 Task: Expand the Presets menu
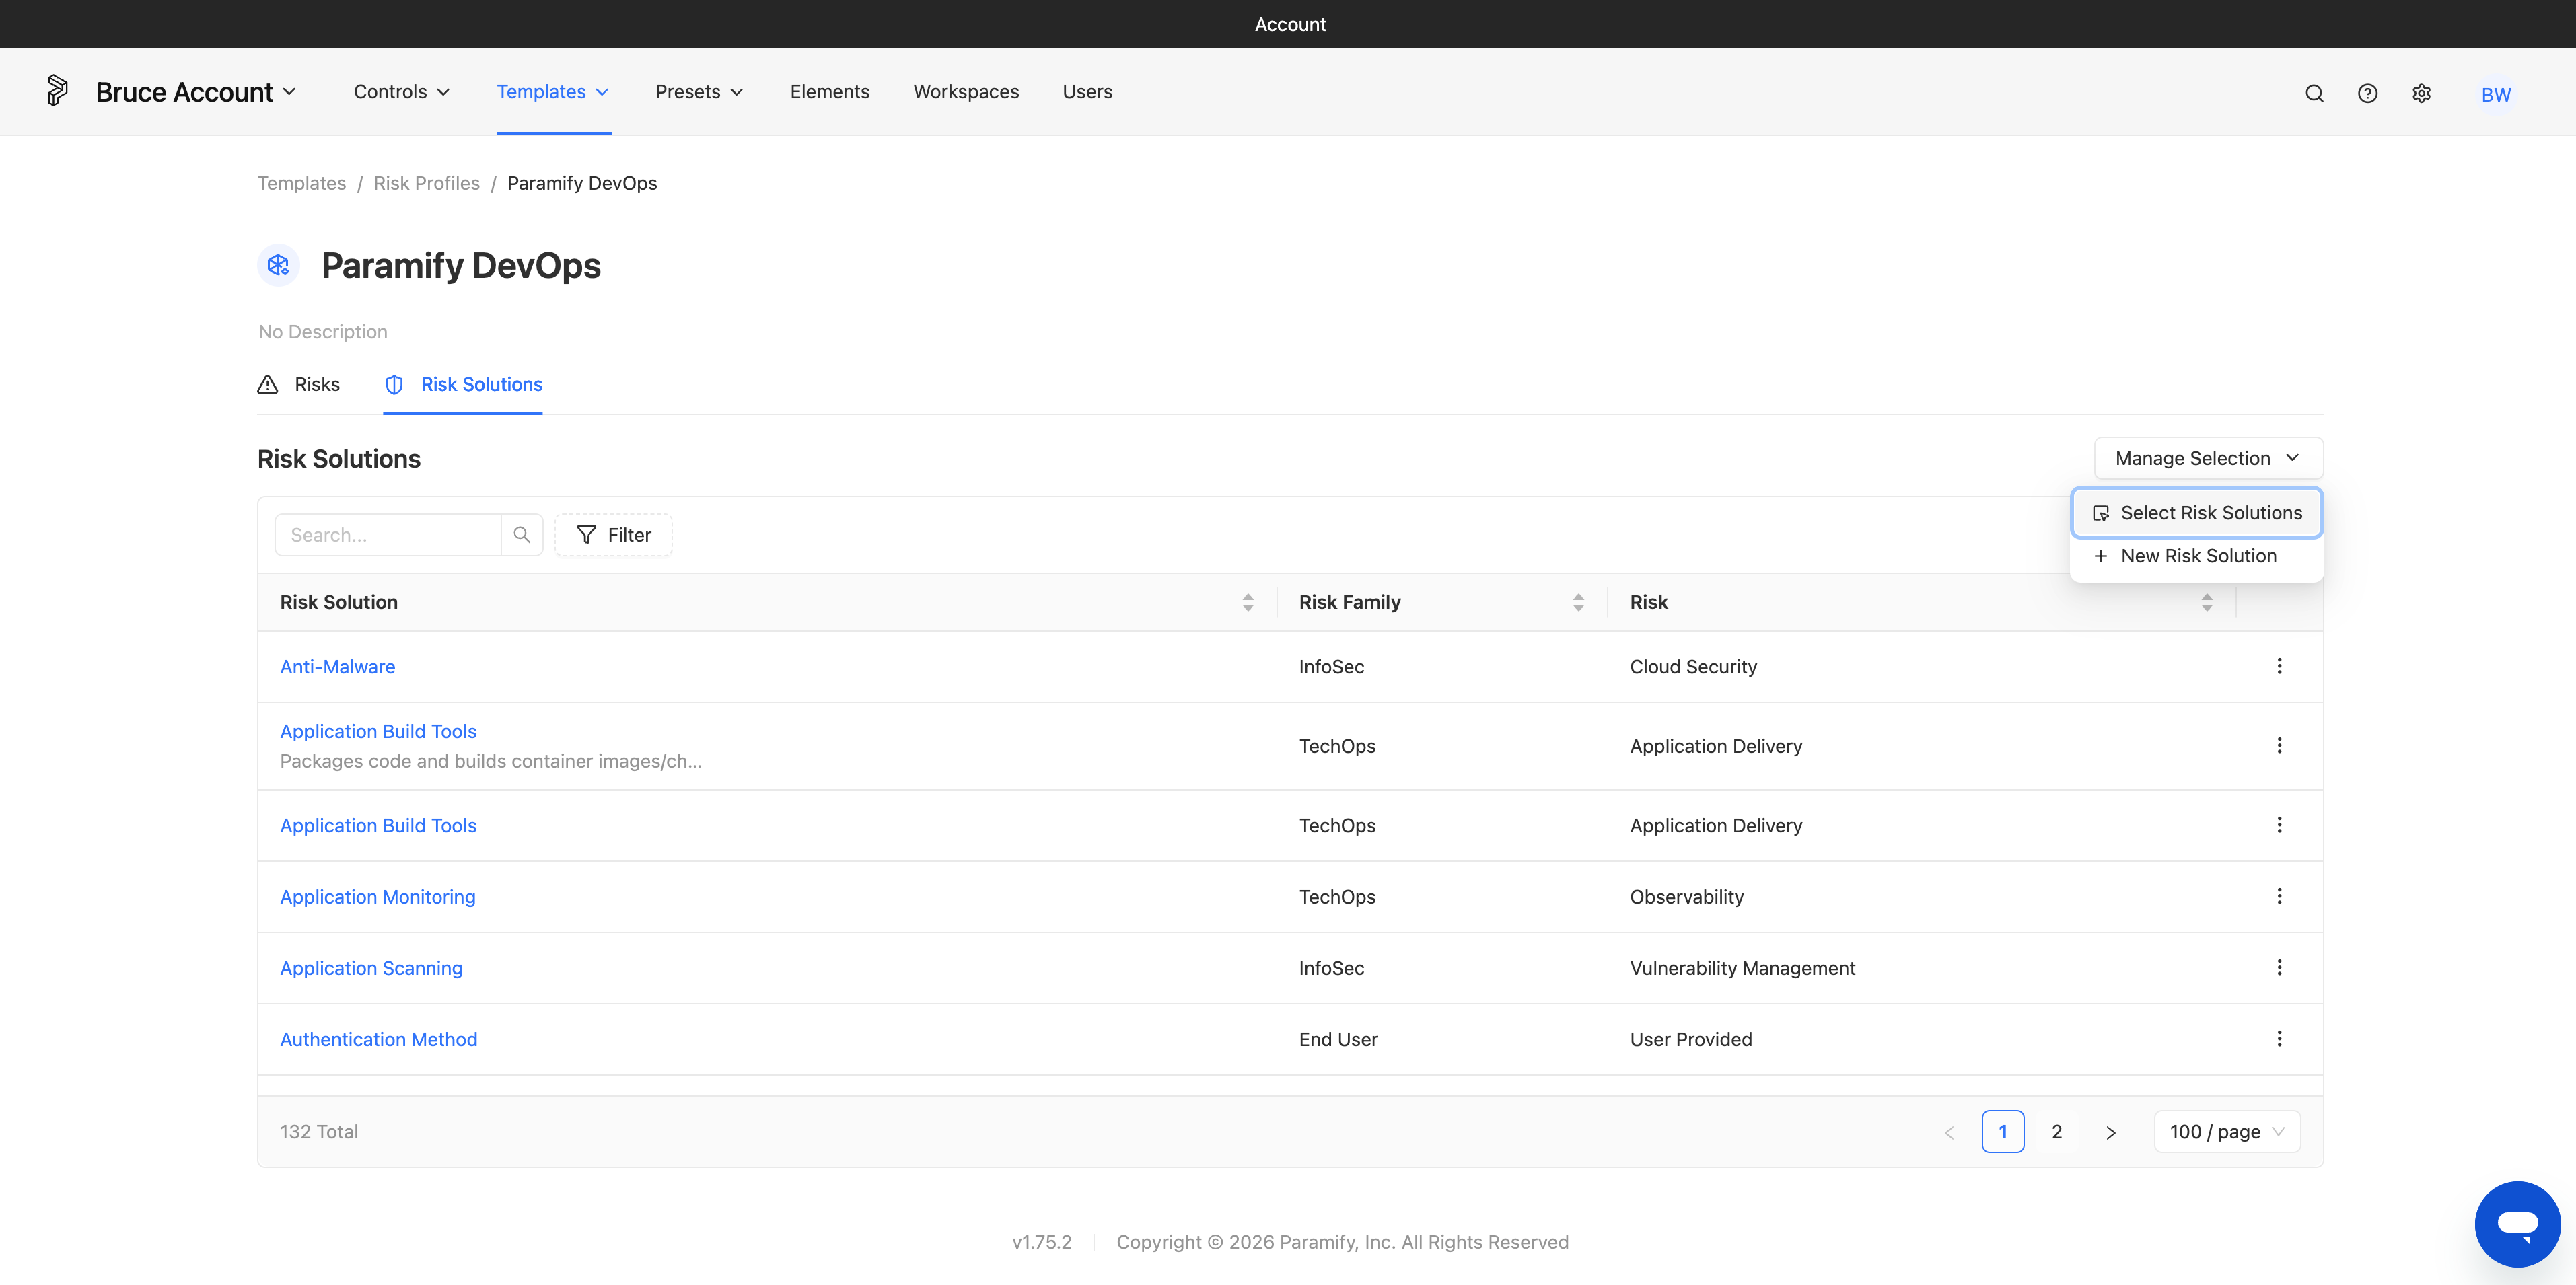tap(699, 92)
